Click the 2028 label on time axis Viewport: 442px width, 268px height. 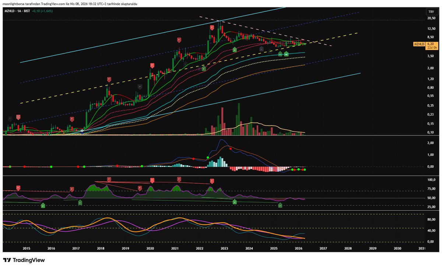pos(348,248)
